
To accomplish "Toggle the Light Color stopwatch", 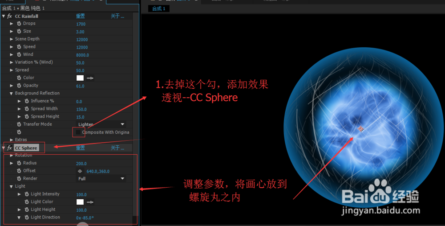I will (x=27, y=202).
